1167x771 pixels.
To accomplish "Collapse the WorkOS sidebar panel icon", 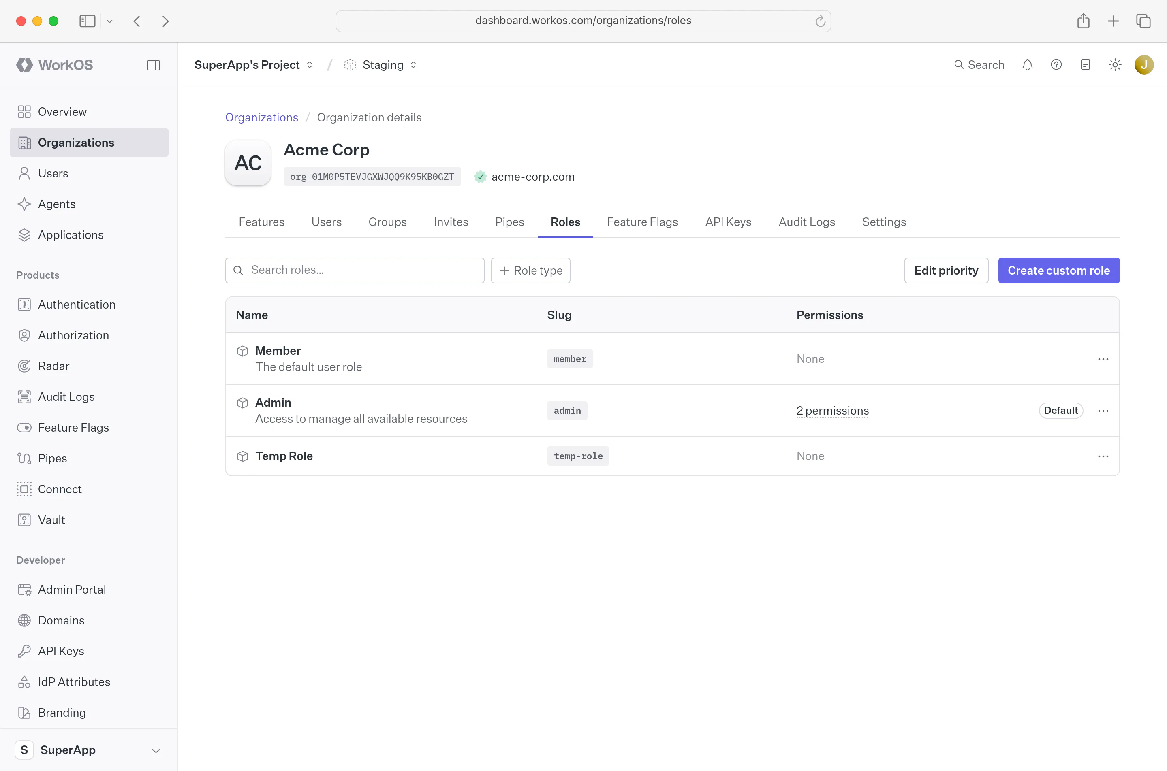I will tap(154, 65).
